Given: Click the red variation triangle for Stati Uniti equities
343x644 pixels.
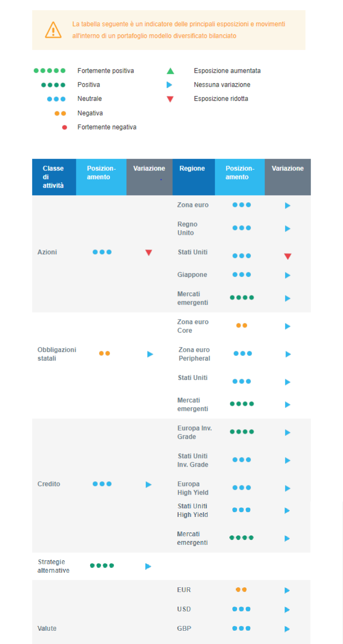Looking at the screenshot, I should 288,256.
